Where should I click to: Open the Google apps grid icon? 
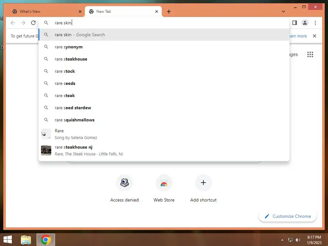tap(310, 54)
